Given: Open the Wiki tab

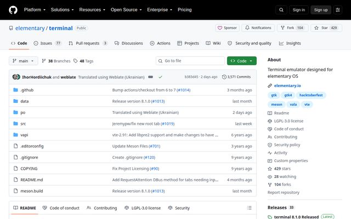Looking at the screenshot, I should (x=213, y=43).
